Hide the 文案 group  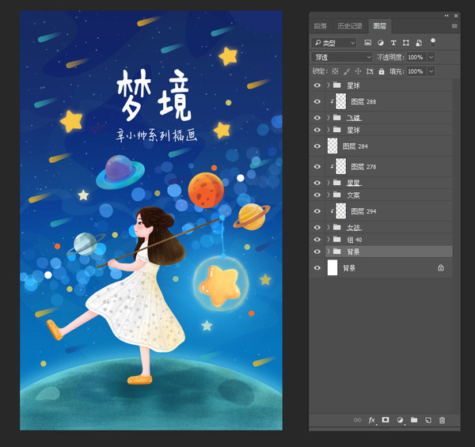317,195
